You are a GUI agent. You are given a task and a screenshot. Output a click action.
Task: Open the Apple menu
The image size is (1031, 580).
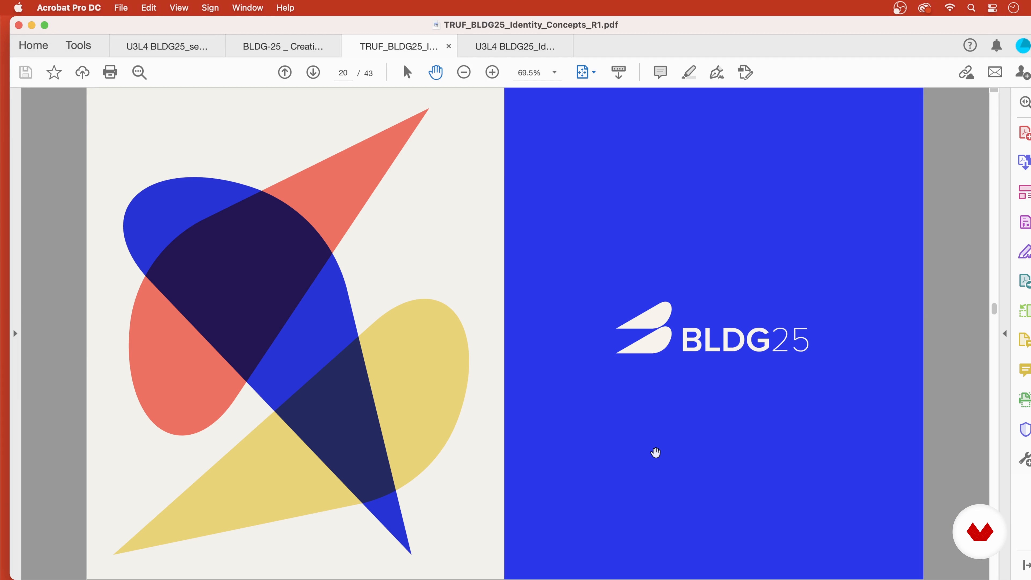pos(19,8)
